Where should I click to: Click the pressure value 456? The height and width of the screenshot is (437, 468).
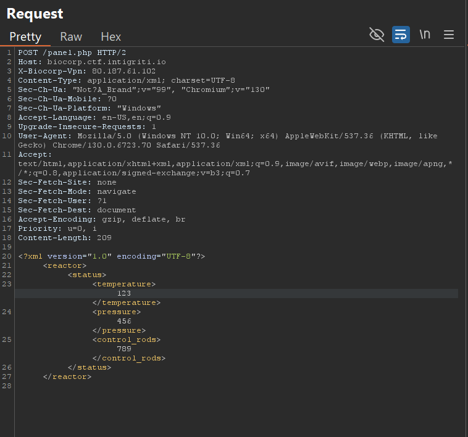(x=123, y=321)
